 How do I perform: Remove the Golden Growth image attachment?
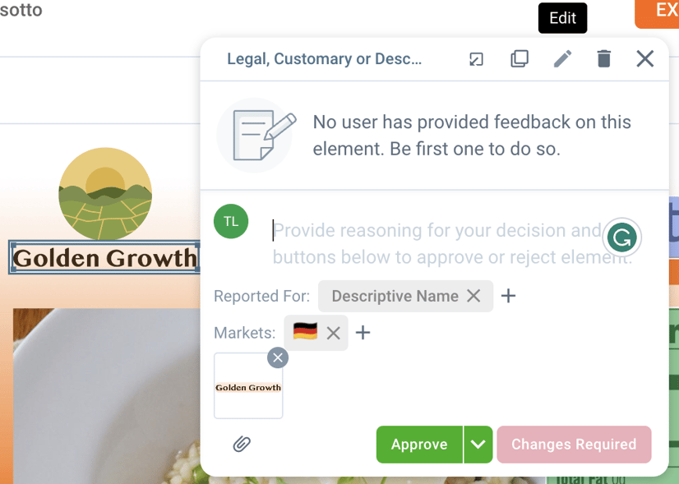[277, 357]
